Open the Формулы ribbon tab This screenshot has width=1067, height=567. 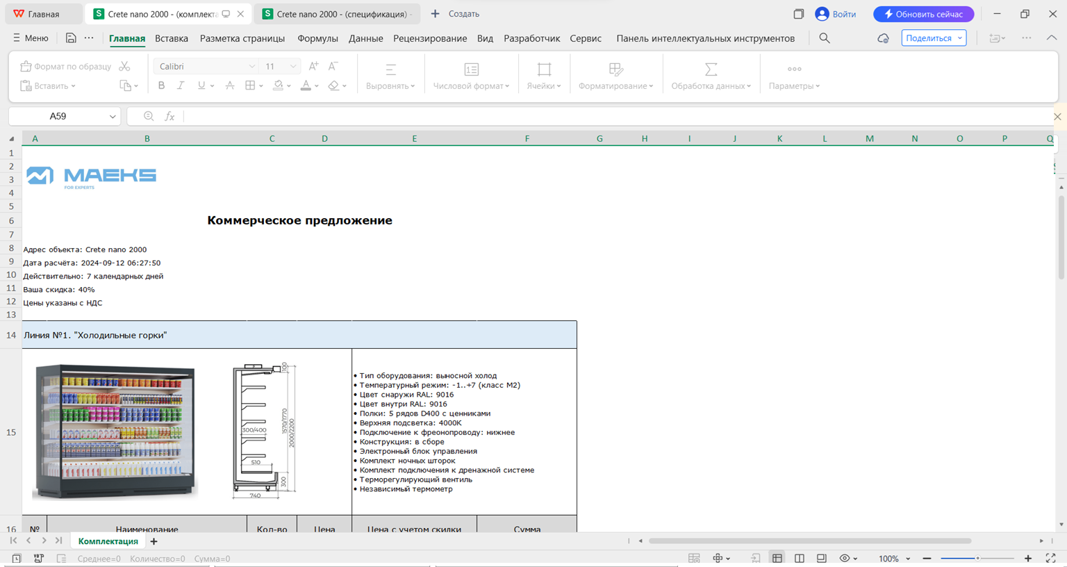point(317,38)
